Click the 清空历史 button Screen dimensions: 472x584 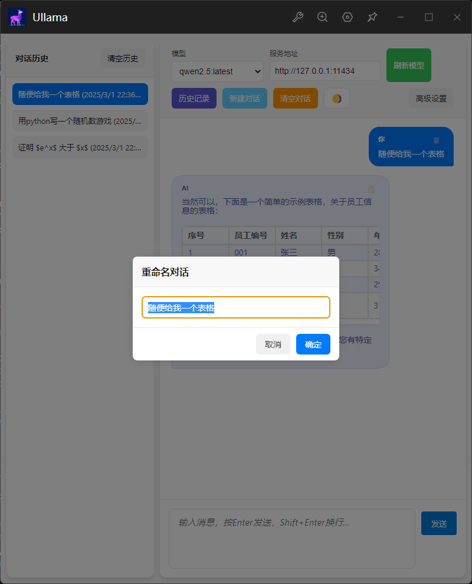click(x=123, y=58)
